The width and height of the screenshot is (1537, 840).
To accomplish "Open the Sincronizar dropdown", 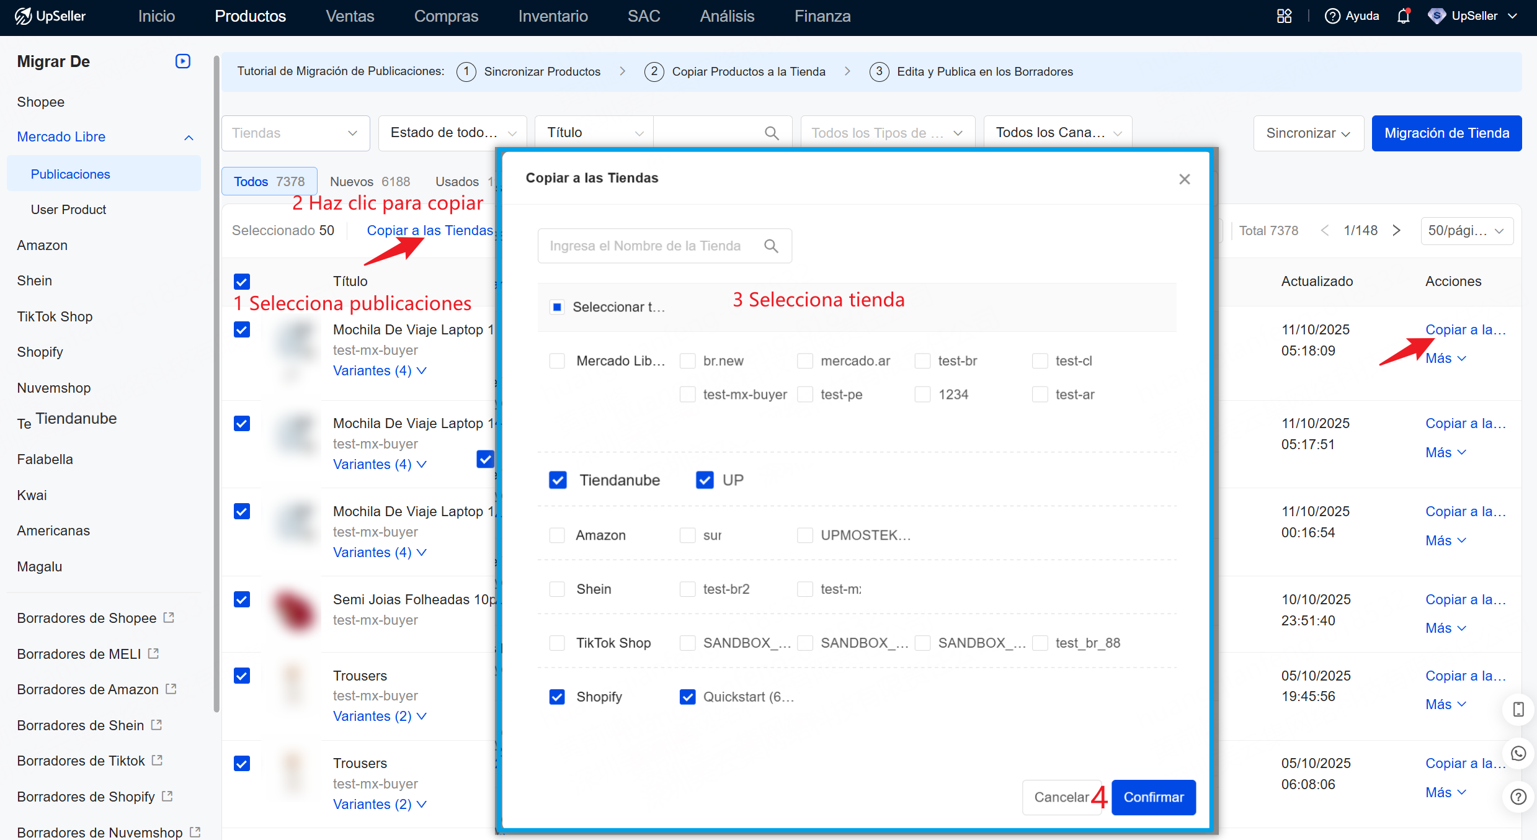I will tap(1308, 133).
